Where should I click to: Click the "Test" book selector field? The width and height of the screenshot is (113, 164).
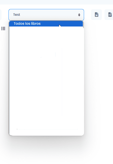click(46, 15)
